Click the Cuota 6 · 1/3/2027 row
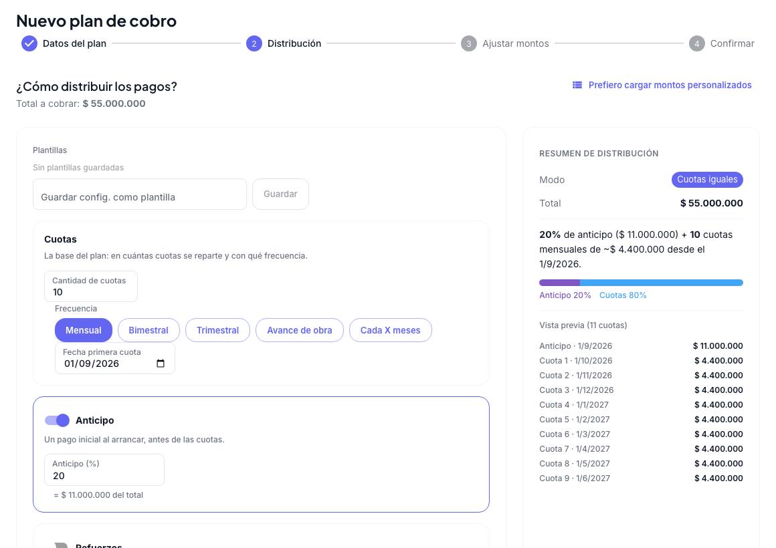 [x=641, y=434]
